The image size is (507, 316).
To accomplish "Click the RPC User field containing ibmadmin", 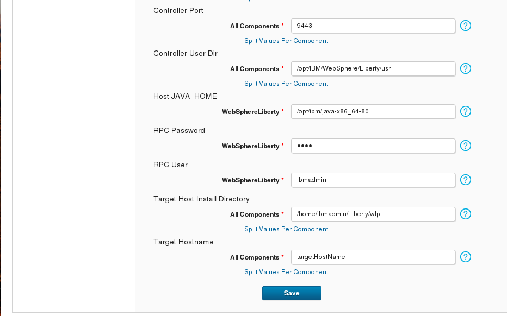I will 373,180.
